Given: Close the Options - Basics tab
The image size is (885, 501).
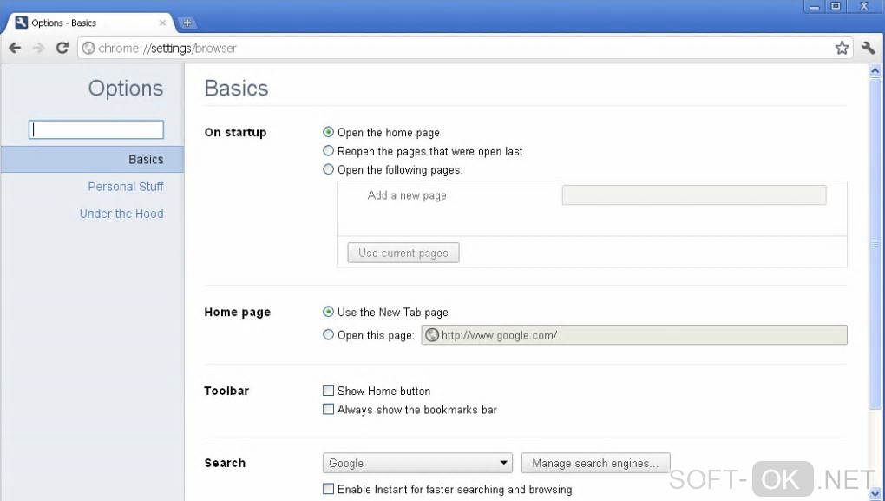Looking at the screenshot, I should [x=162, y=23].
